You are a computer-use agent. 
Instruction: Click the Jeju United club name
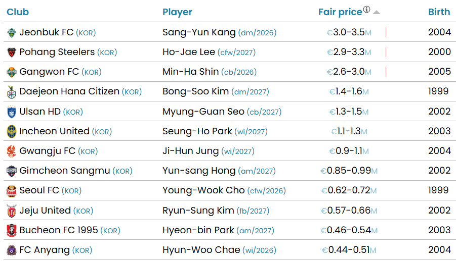point(45,210)
